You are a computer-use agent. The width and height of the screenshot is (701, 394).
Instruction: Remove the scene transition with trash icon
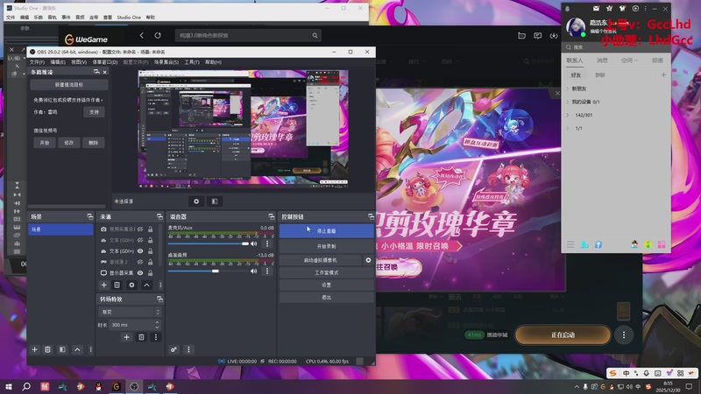(x=141, y=337)
